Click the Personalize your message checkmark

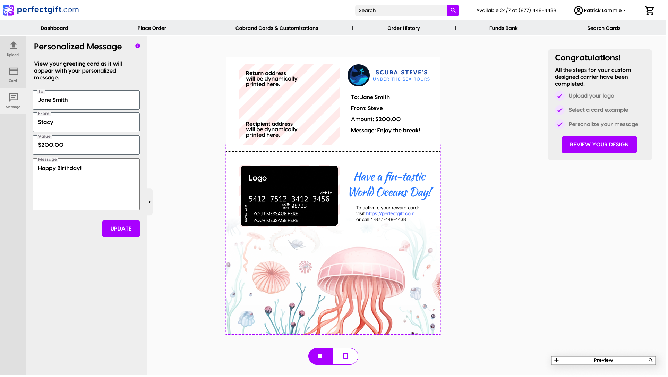[x=560, y=124]
